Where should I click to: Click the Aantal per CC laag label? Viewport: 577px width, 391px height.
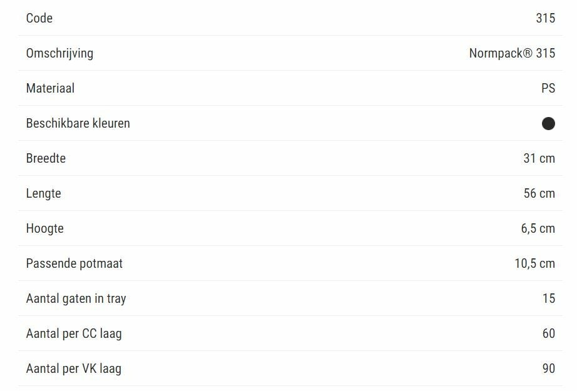pos(74,333)
